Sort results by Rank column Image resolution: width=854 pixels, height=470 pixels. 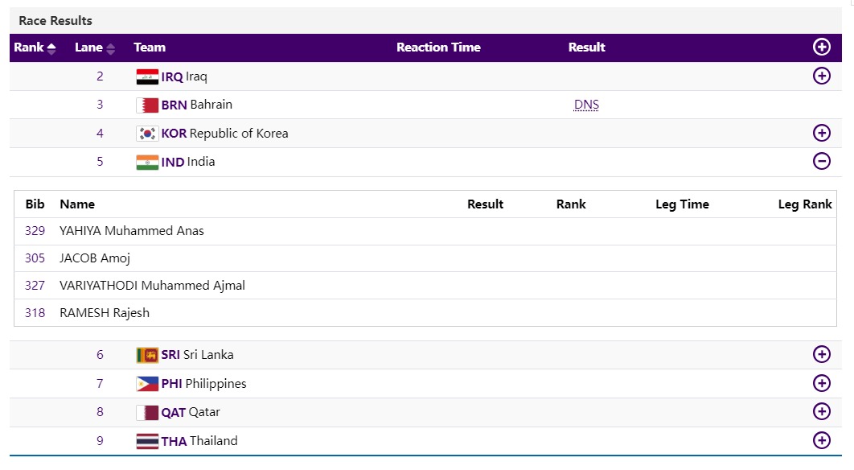[35, 47]
